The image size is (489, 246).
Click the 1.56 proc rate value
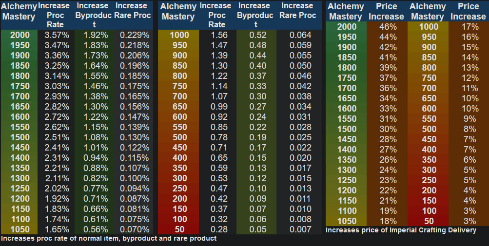pos(219,36)
